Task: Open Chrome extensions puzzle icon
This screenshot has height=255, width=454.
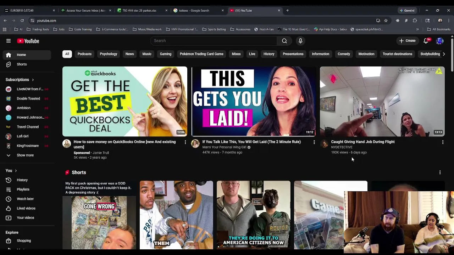Action: [x=415, y=21]
